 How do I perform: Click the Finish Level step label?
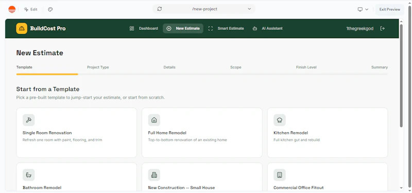[306, 67]
